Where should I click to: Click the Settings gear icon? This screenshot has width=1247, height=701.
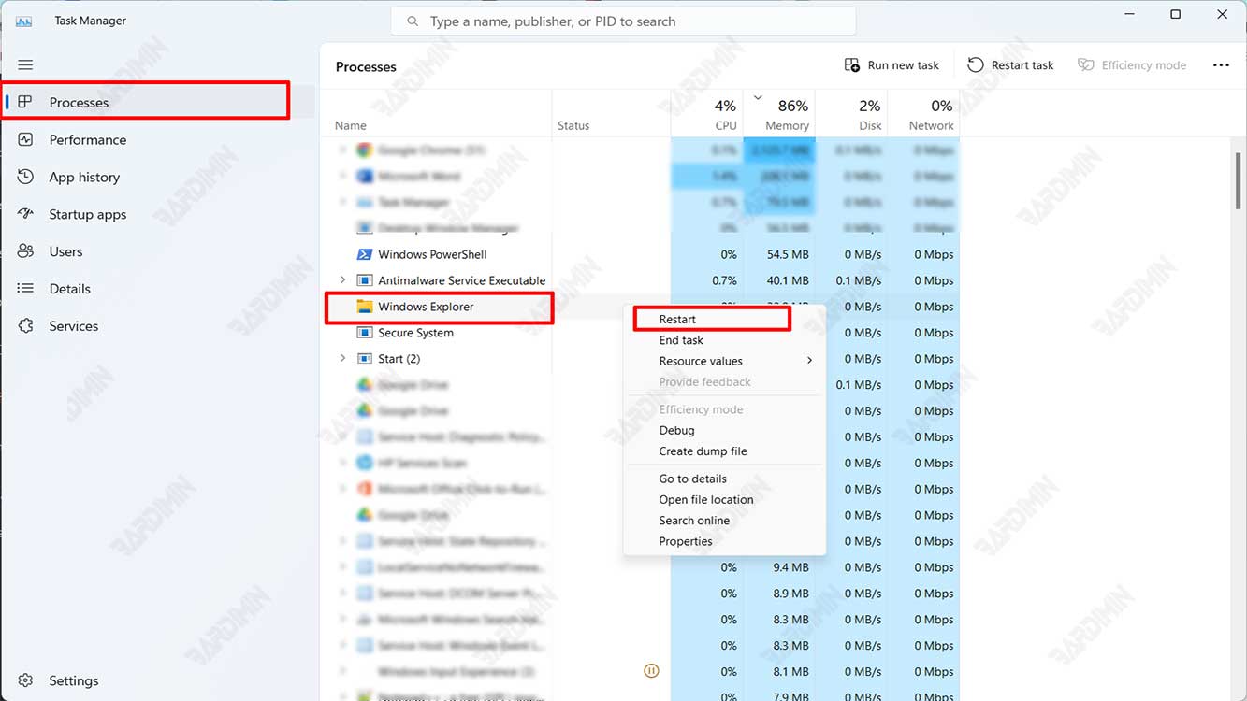pos(25,680)
